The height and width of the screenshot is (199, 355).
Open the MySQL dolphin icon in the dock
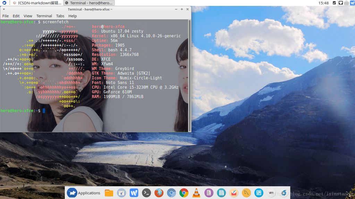point(246,193)
